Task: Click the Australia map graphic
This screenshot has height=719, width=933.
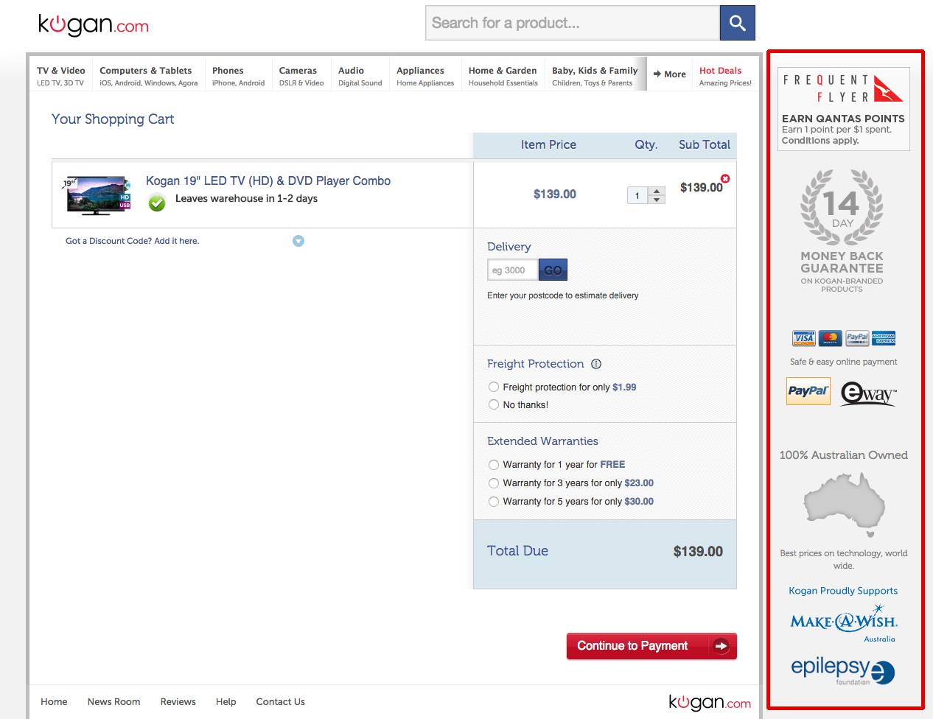Action: [x=844, y=505]
